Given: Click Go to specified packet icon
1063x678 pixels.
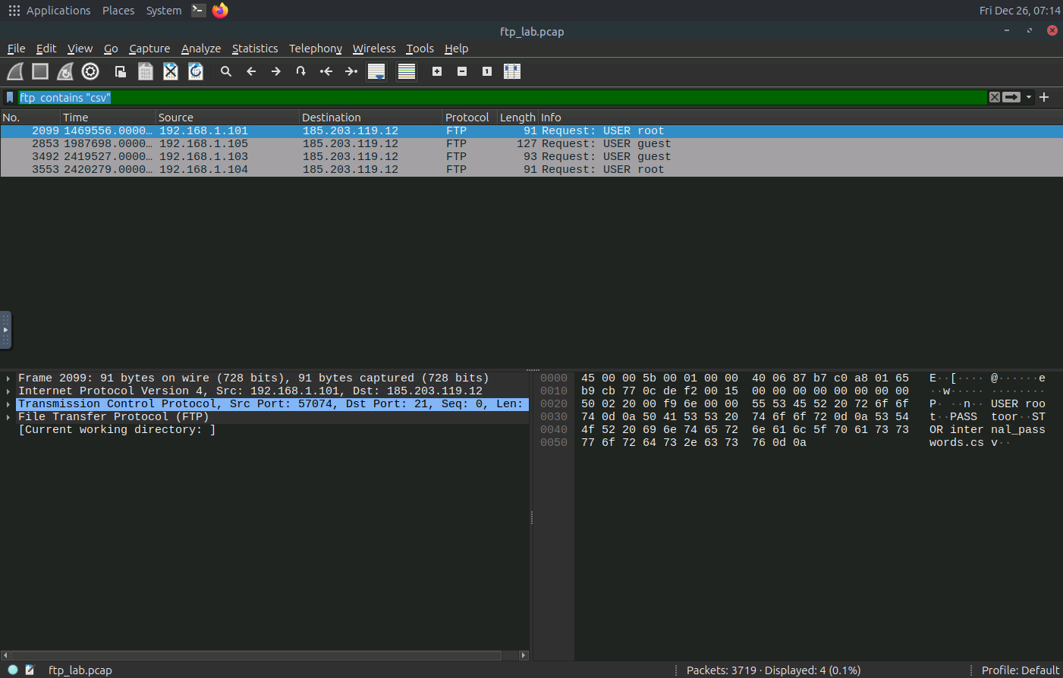Looking at the screenshot, I should click(x=301, y=71).
